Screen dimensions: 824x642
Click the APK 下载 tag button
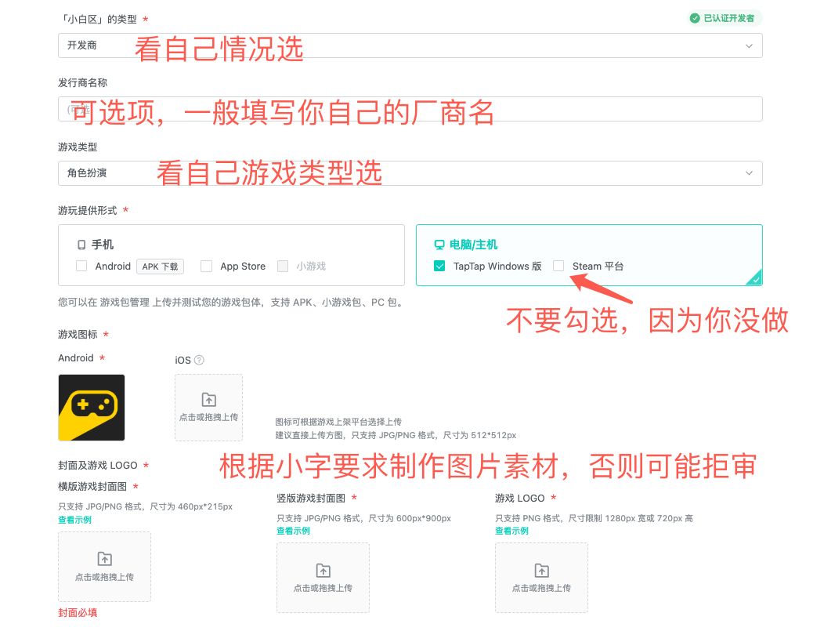(161, 267)
